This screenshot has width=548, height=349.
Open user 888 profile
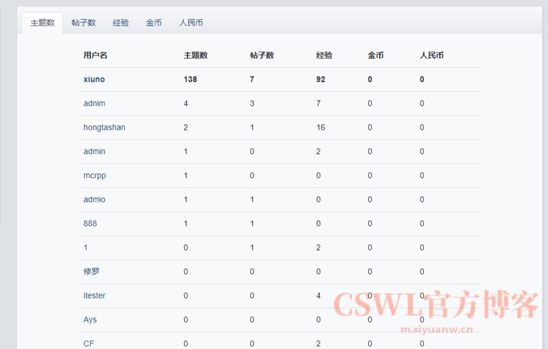[90, 224]
